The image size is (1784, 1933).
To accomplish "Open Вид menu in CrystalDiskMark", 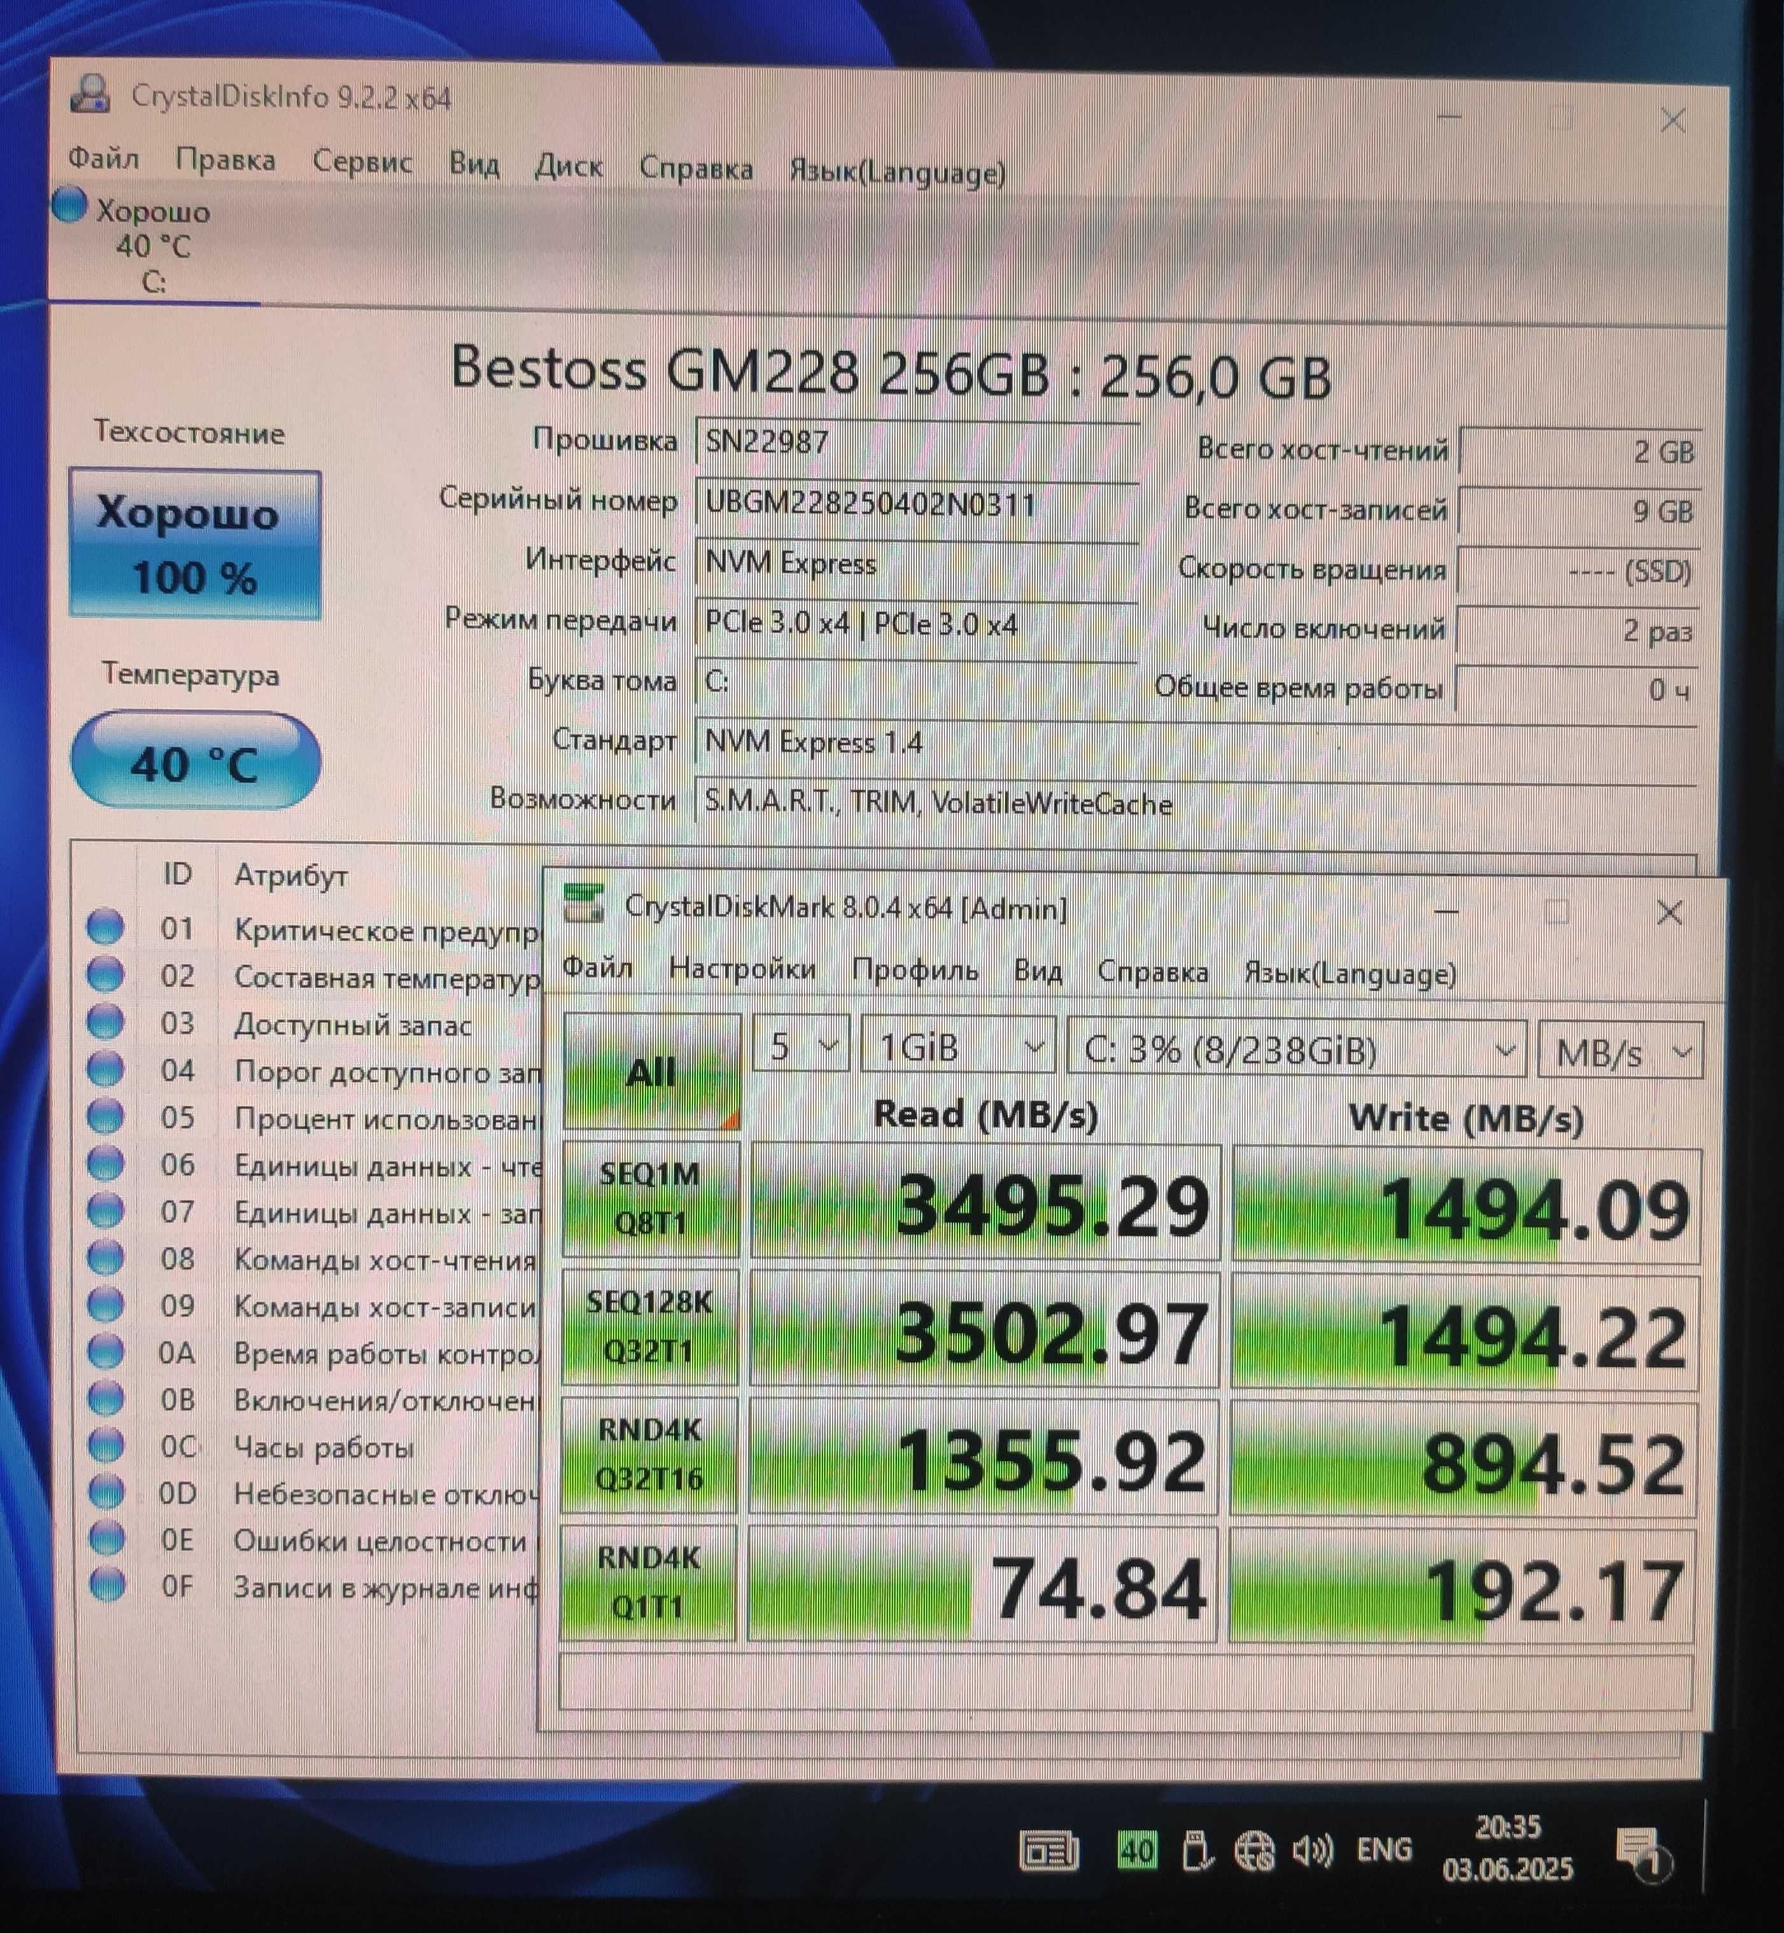I will [x=1038, y=971].
